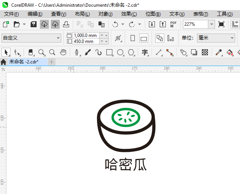This screenshot has height=194, width=240.
Task: Open the 编辑(E) menu
Action: click(35, 14)
